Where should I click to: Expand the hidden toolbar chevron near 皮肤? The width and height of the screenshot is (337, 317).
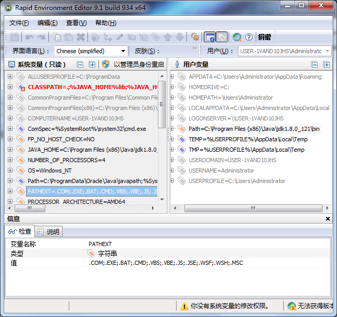[x=195, y=48]
